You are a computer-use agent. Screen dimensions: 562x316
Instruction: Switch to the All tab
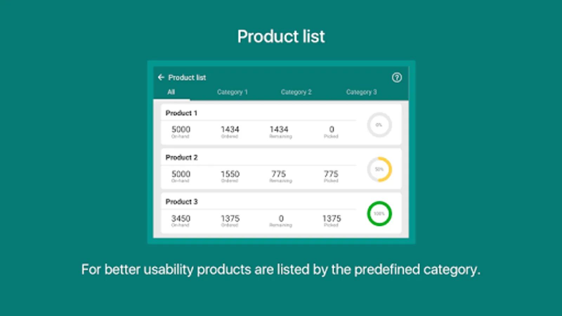pos(171,92)
